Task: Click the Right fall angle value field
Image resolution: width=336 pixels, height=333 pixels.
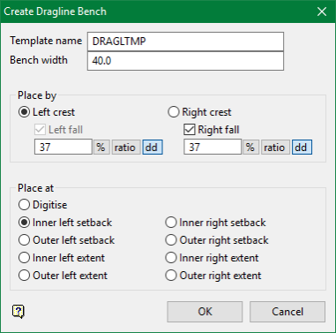Action: [213, 147]
